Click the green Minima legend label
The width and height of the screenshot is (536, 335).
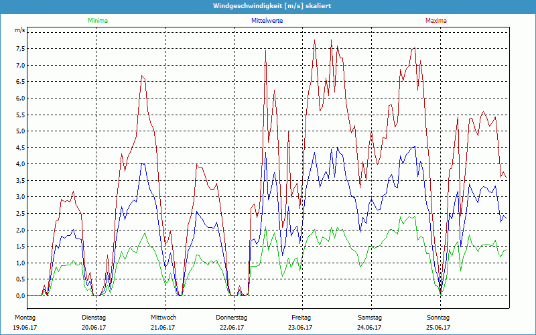click(98, 21)
